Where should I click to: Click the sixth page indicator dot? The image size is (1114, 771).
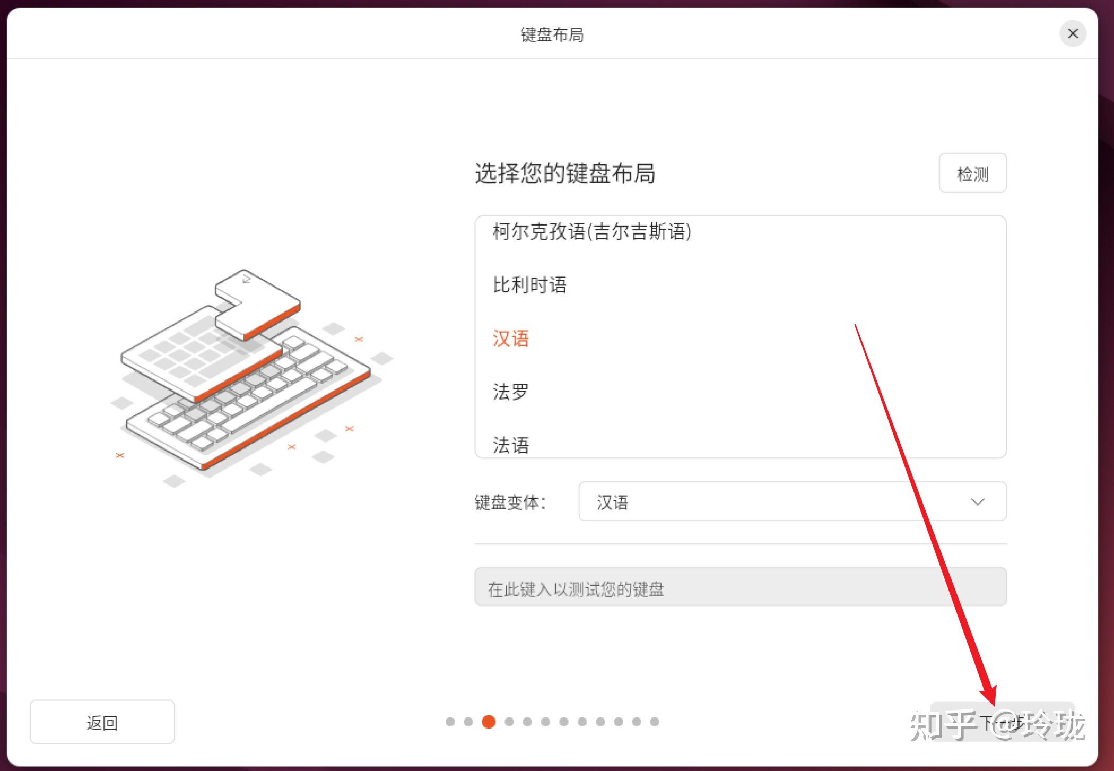(x=546, y=722)
